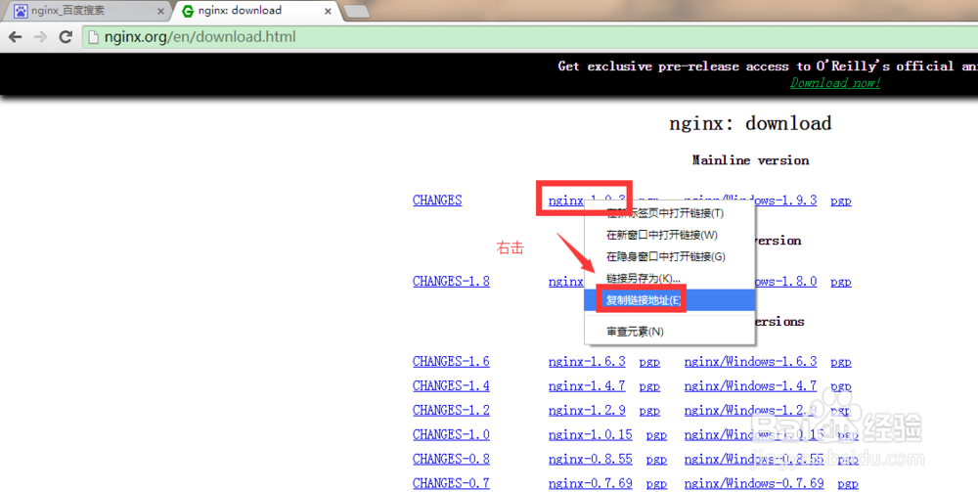Download the nginx/Windows-1.6.3 link
Screen dimensions: 978x492
(x=750, y=362)
